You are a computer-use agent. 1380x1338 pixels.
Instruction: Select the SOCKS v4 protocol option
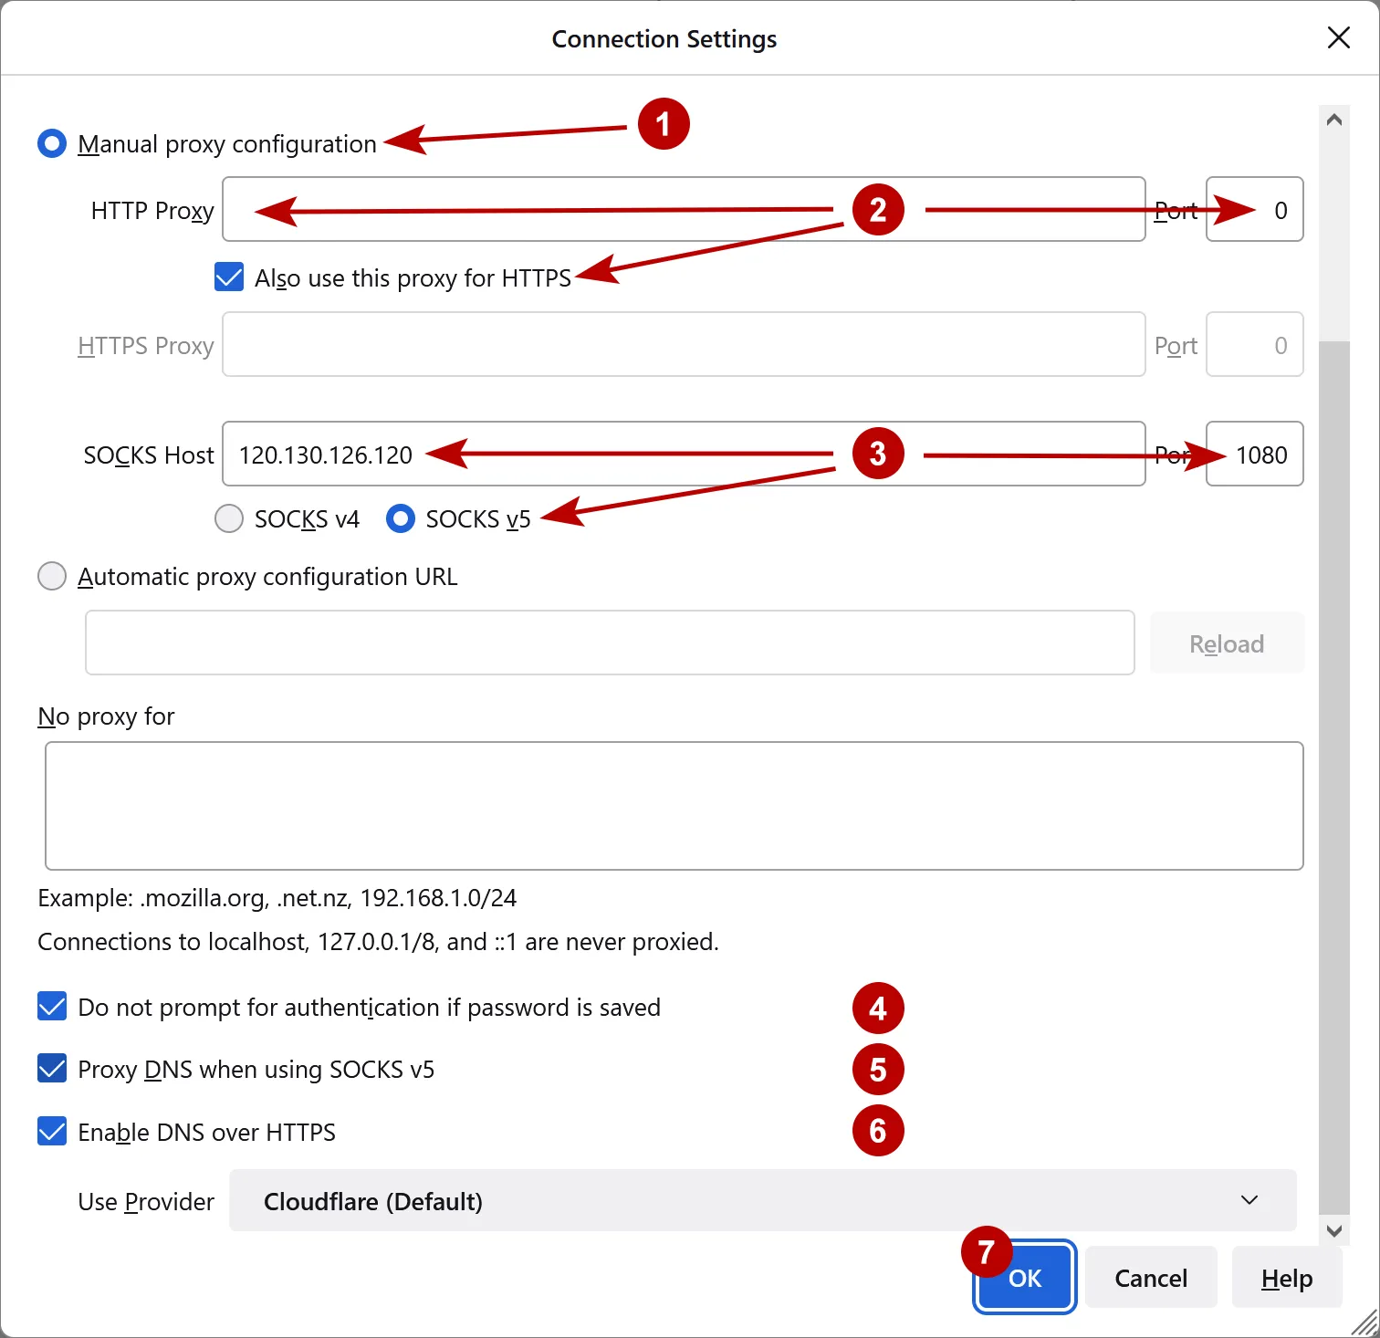pyautogui.click(x=228, y=518)
